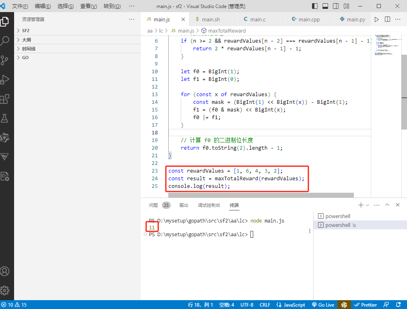
Task: Open the 编辑(E) menu
Action: pyautogui.click(x=43, y=6)
